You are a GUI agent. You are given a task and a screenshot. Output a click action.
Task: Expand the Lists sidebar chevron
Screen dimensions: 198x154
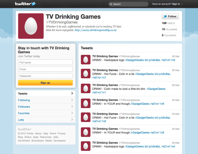[x=72, y=119]
